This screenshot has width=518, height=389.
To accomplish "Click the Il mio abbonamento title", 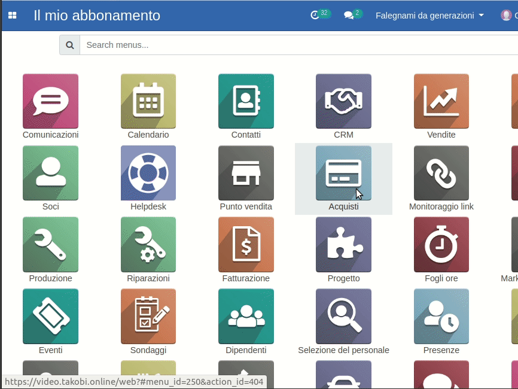I will (97, 16).
